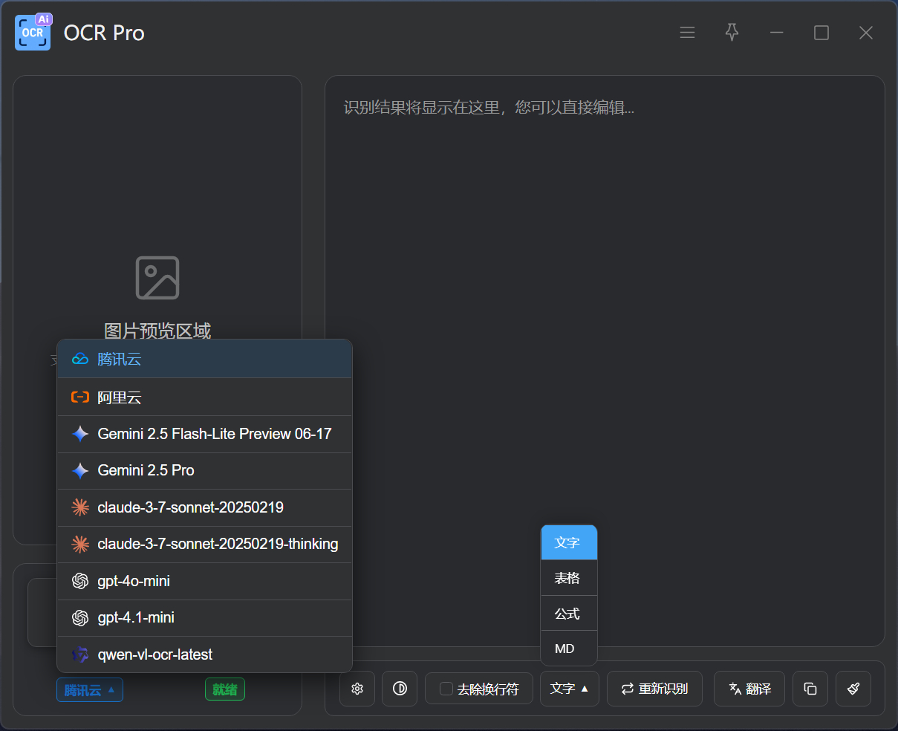This screenshot has height=731, width=898.
Task: Close the OCR Pro window
Action: (866, 33)
